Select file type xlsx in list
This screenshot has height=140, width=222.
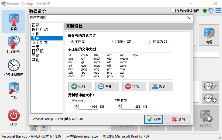[123, 69]
